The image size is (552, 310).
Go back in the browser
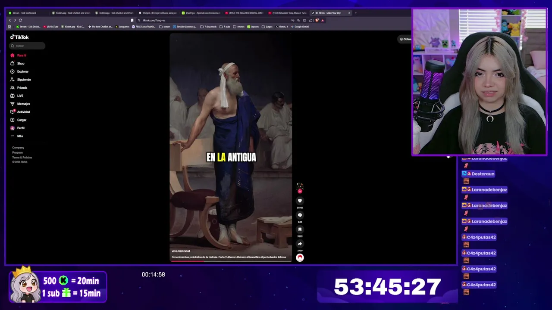click(10, 20)
